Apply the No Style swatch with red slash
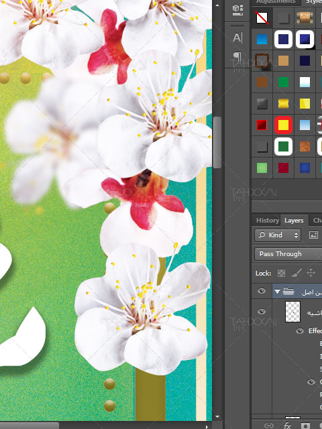The height and width of the screenshot is (429, 322). [262, 18]
